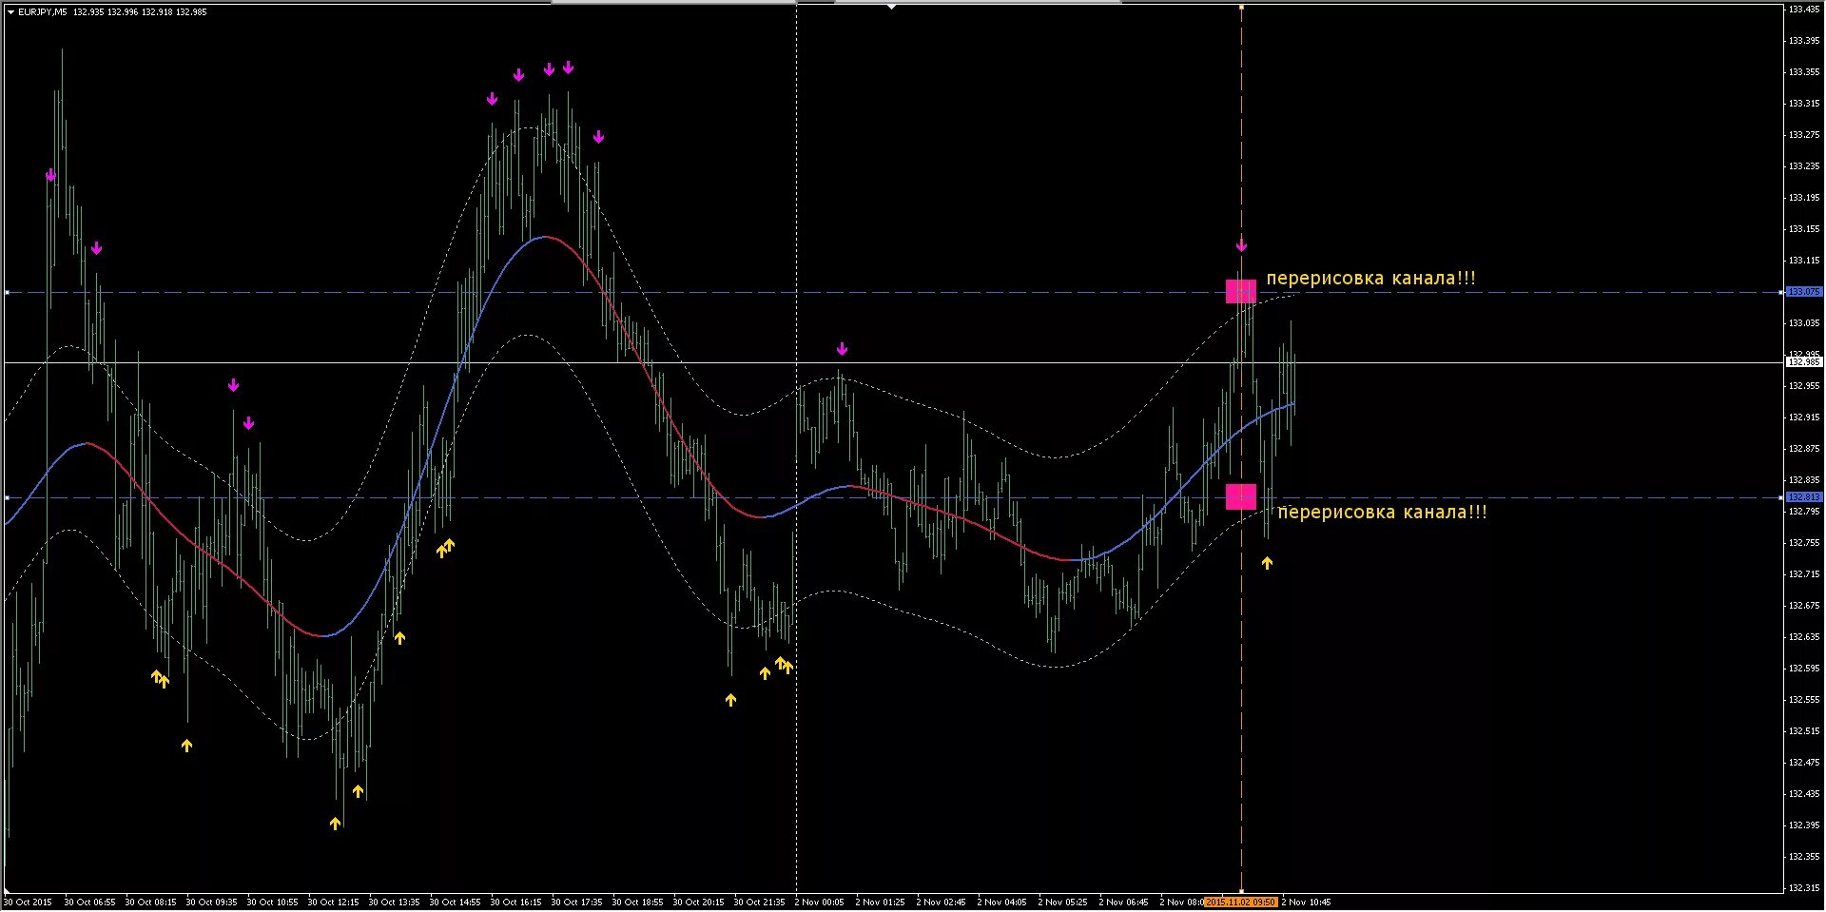Click the 132.813 horizontal line price tag
1826x912 pixels.
click(1804, 497)
